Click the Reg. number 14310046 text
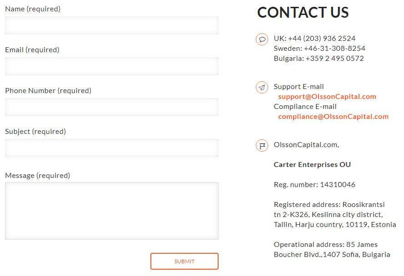This screenshot has height=276, width=404. pos(314,185)
